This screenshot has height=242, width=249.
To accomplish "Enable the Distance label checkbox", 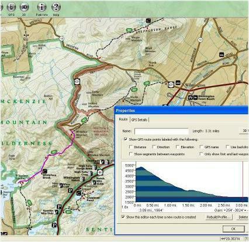I will (131, 147).
